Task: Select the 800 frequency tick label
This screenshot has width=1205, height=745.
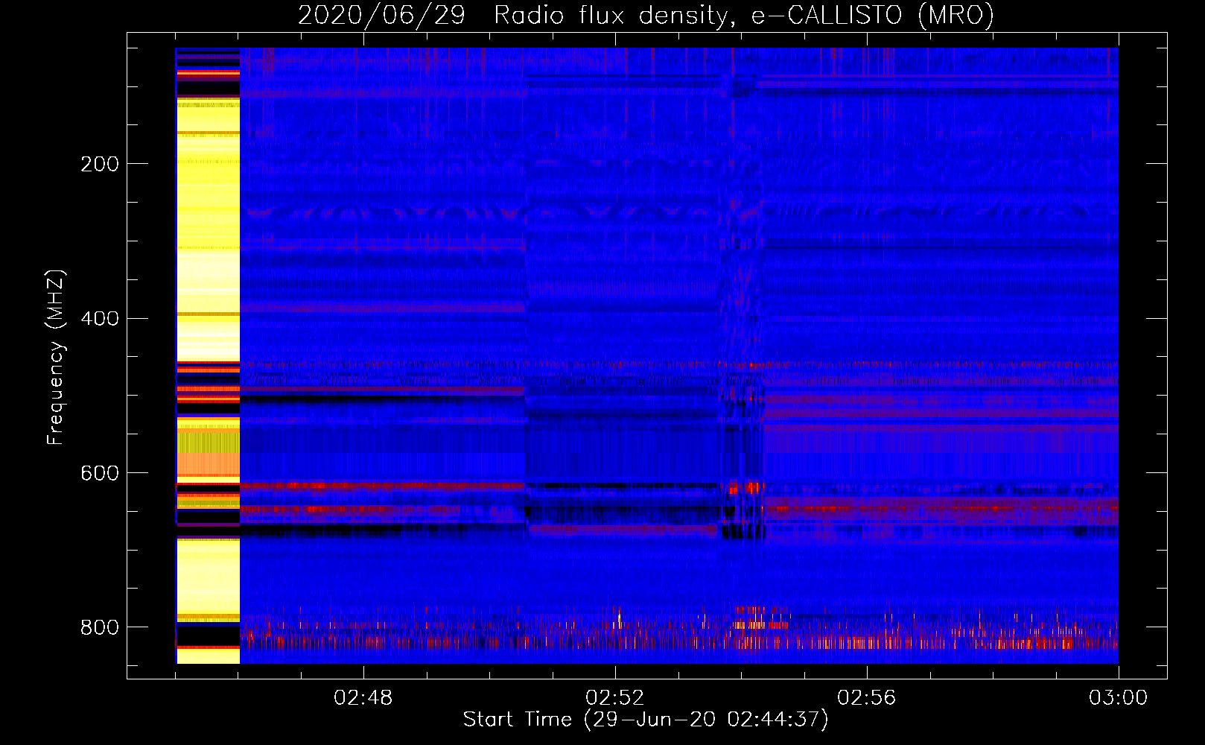Action: [100, 627]
